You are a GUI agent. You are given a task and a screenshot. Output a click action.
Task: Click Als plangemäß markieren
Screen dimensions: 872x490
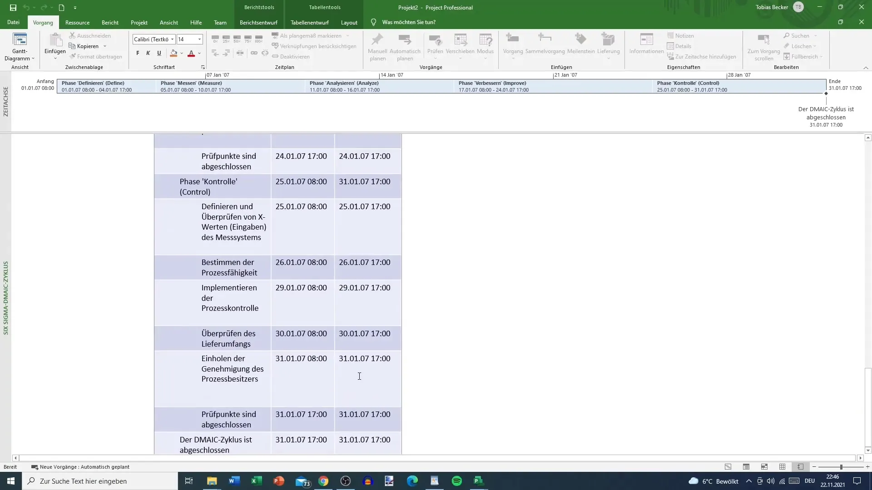click(x=307, y=35)
